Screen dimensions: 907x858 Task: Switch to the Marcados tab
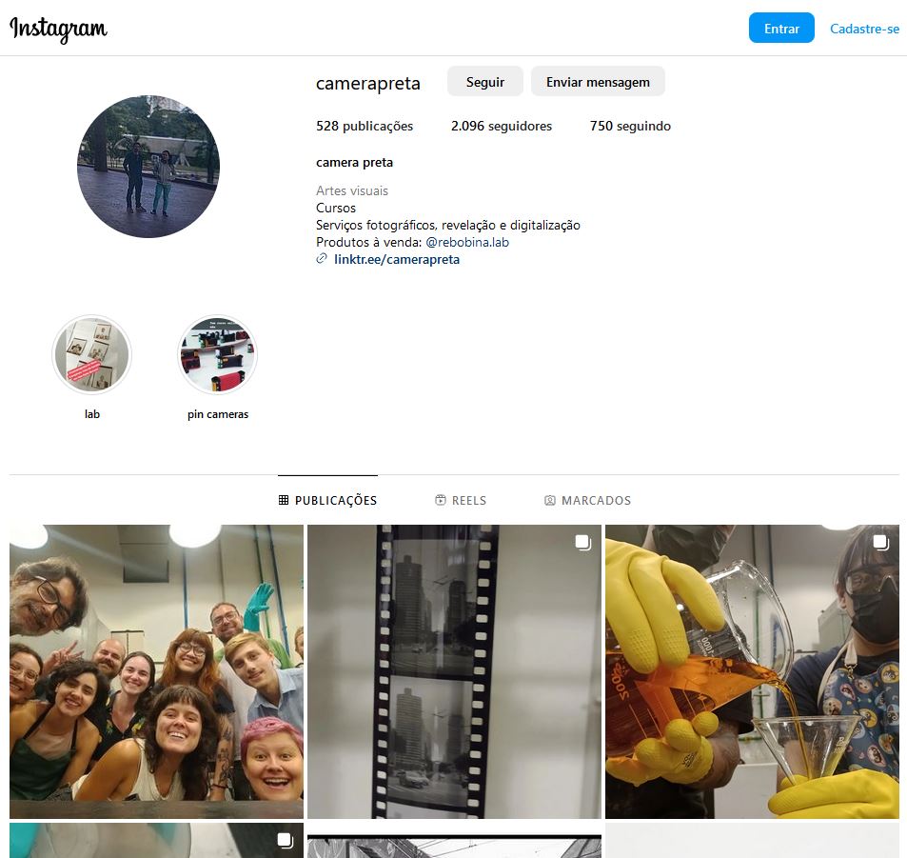click(587, 501)
